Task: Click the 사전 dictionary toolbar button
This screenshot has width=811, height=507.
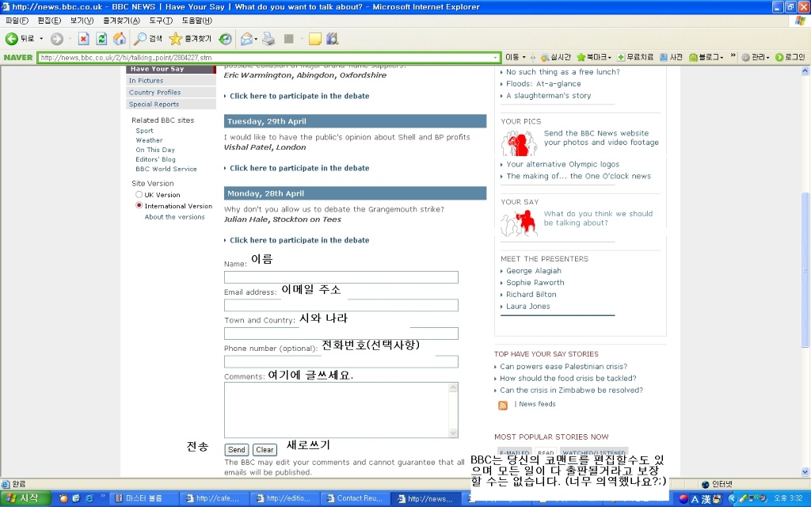Action: 671,57
